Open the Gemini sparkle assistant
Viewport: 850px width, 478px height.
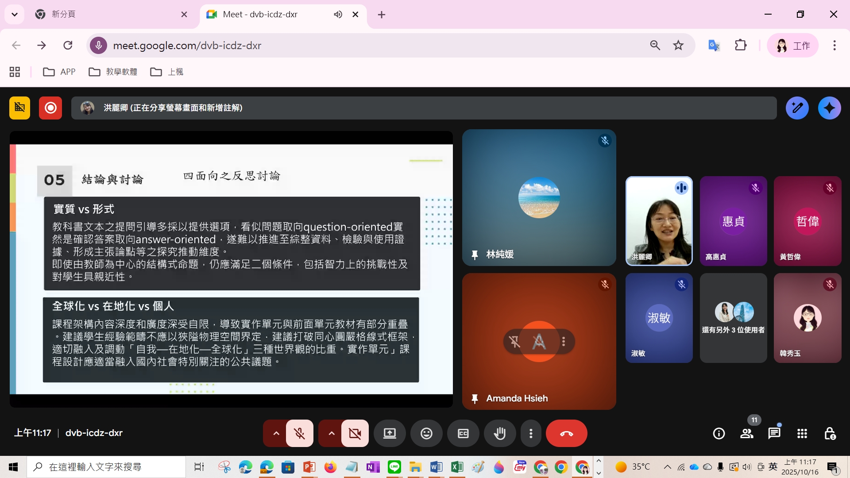click(x=829, y=108)
